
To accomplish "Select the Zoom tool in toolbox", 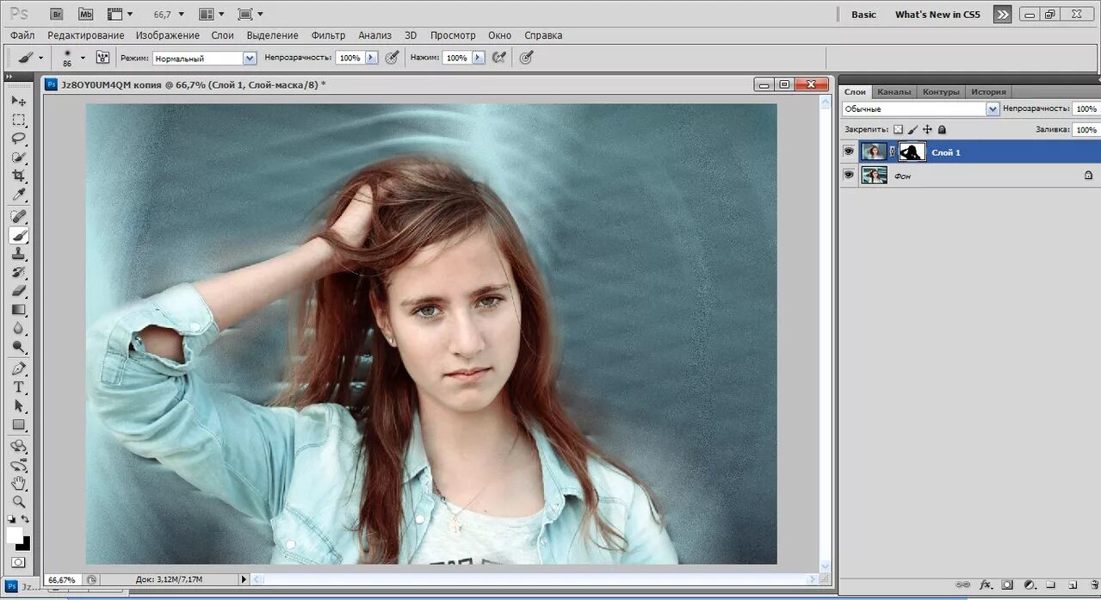I will pyautogui.click(x=18, y=502).
